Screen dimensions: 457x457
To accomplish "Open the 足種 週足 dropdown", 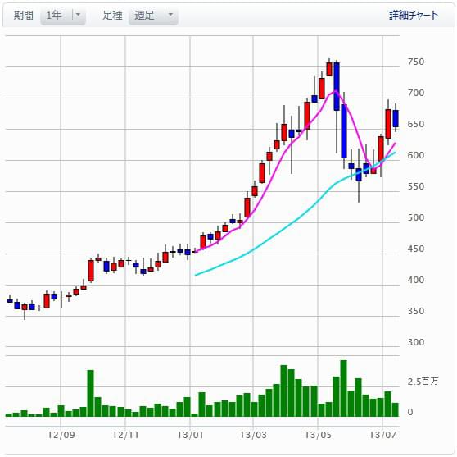I will click(x=153, y=16).
